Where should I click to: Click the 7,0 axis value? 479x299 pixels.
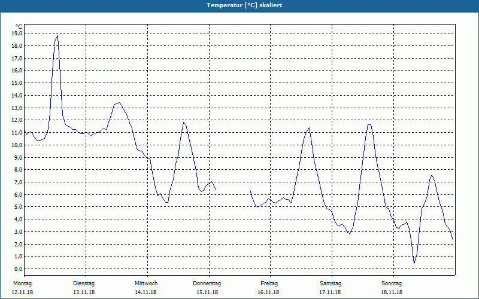click(18, 182)
